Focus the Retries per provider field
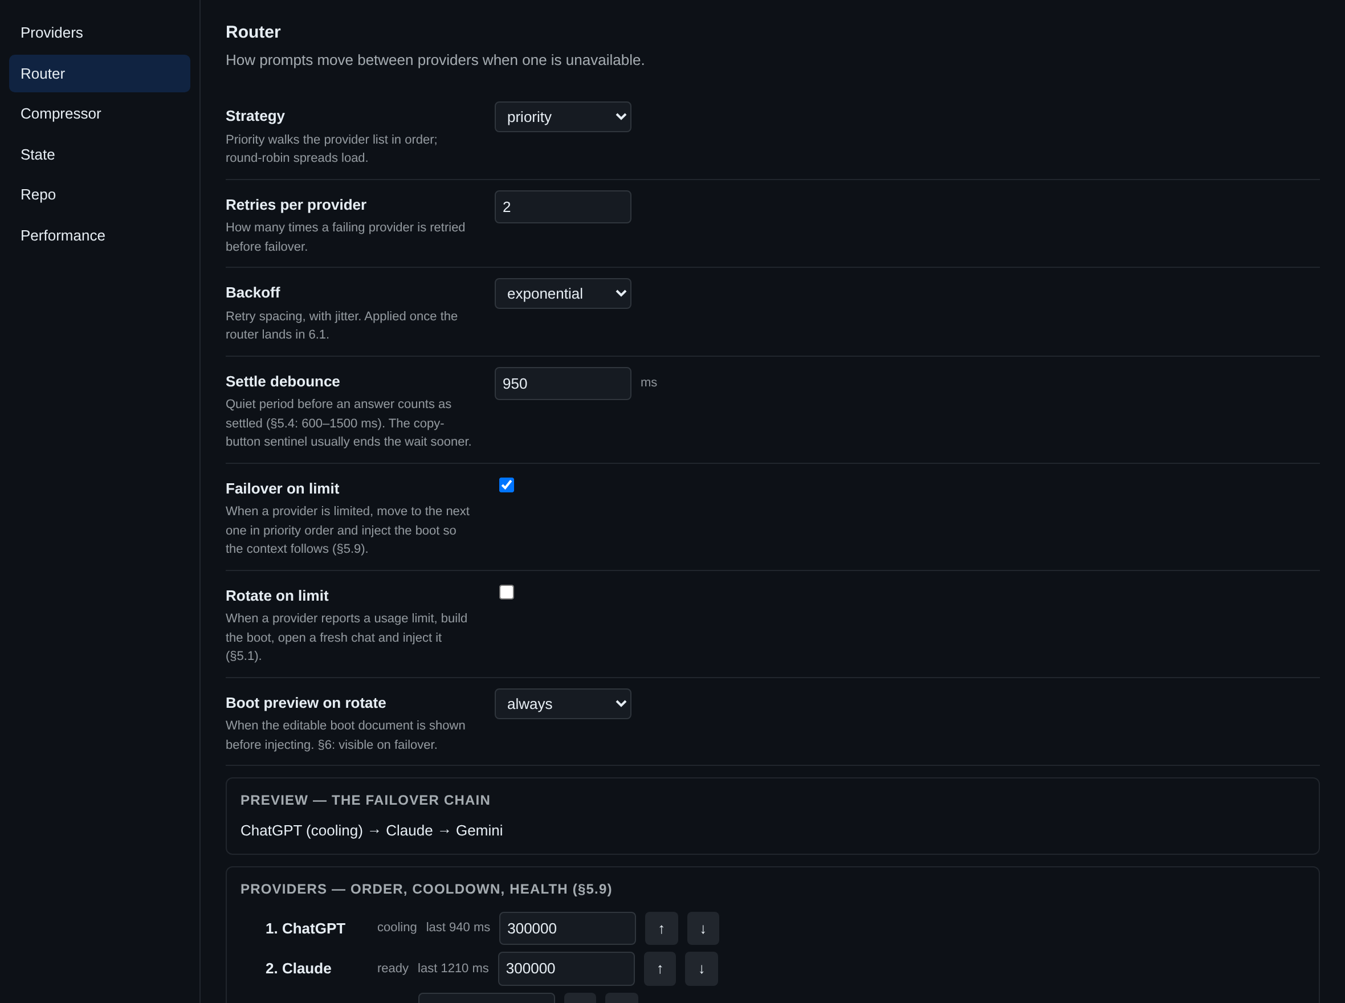This screenshot has height=1003, width=1345. 563,207
